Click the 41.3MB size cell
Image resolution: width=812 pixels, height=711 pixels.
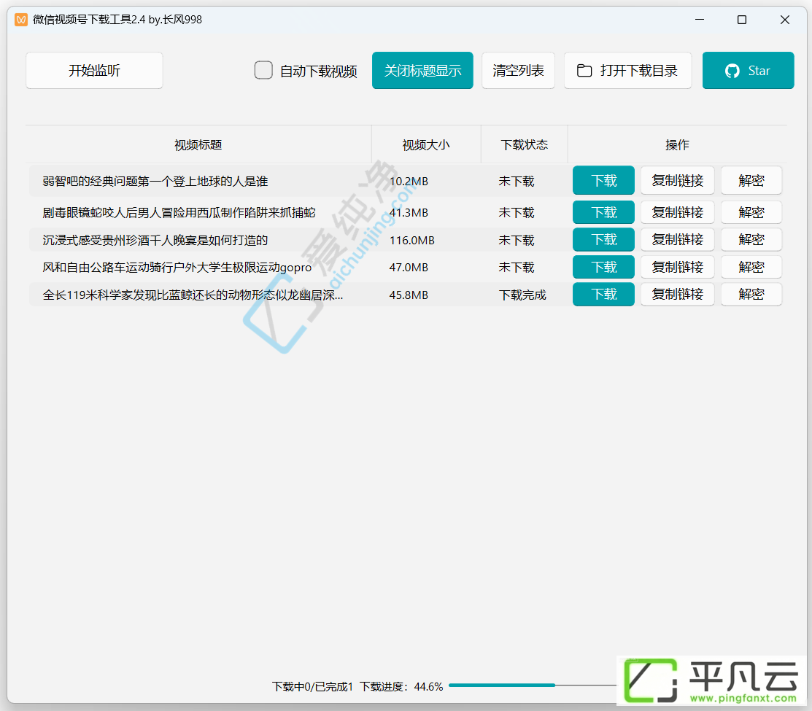[409, 213]
